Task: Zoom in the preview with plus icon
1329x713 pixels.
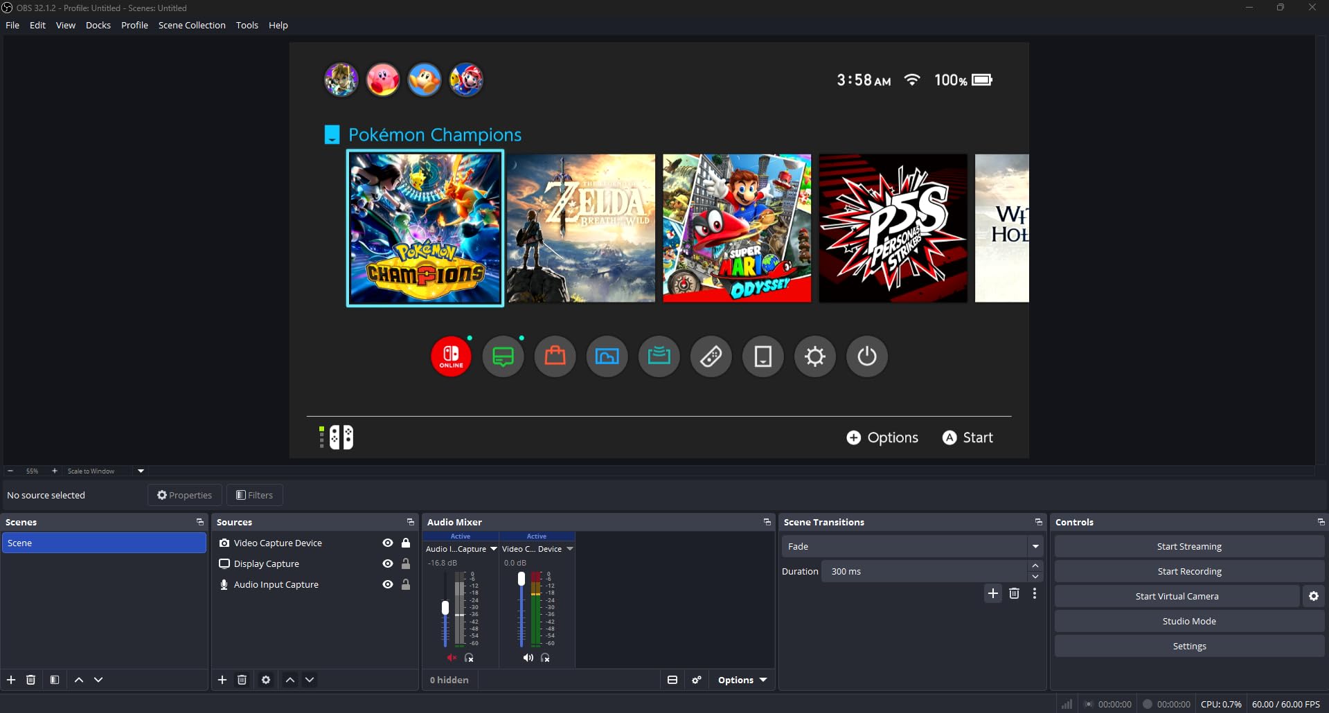Action: click(x=55, y=471)
